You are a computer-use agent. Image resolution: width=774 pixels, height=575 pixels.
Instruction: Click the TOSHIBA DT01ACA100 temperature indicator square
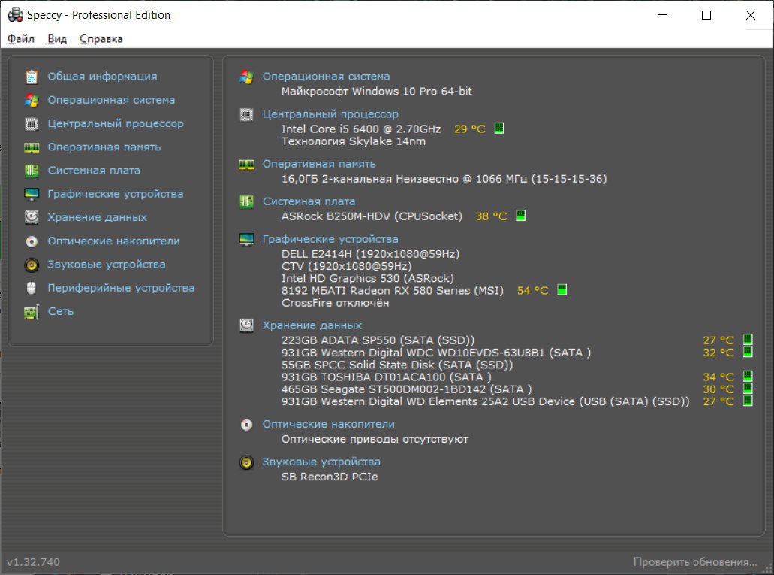click(x=748, y=377)
